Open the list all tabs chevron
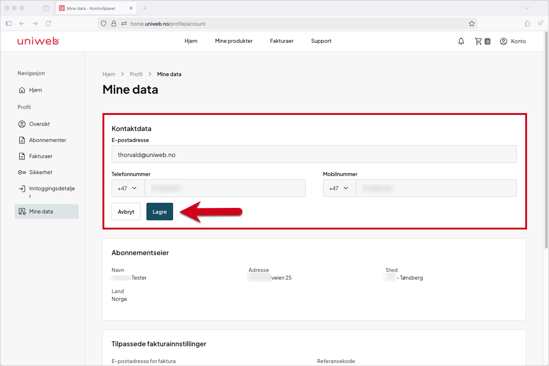Image resolution: width=549 pixels, height=366 pixels. pyautogui.click(x=527, y=8)
